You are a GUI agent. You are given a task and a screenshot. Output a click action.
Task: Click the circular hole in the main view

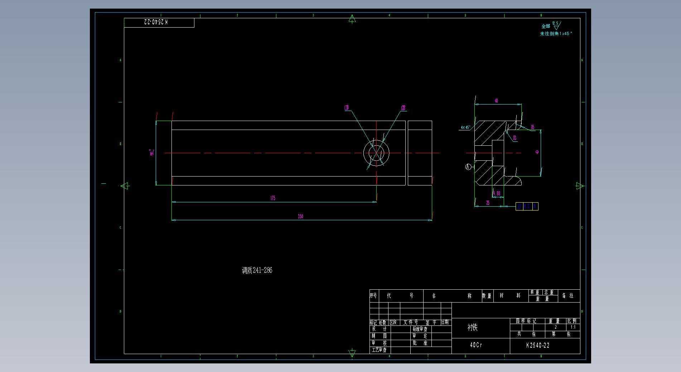(376, 153)
